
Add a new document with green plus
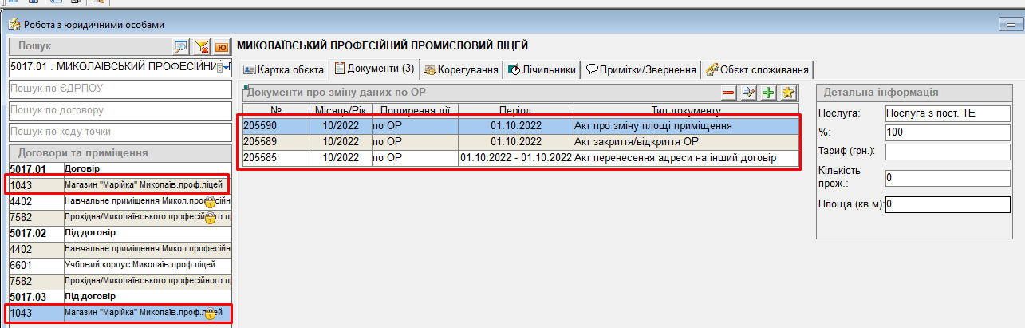(x=768, y=93)
